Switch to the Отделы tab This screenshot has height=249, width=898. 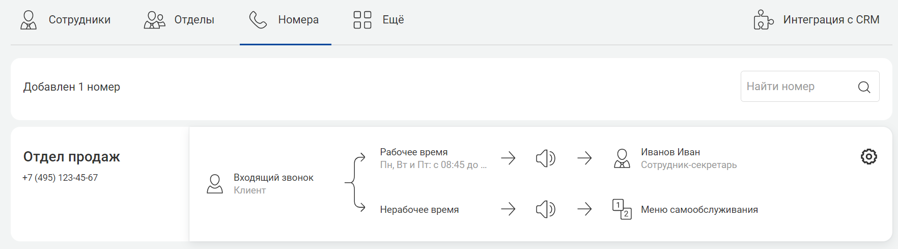(x=179, y=20)
